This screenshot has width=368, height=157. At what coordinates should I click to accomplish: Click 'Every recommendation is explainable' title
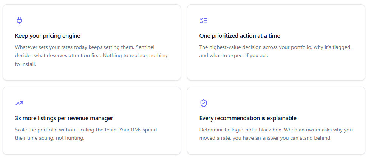point(248,118)
